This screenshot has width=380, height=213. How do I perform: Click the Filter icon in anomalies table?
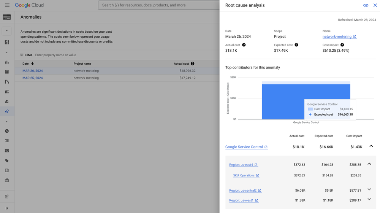pos(22,55)
